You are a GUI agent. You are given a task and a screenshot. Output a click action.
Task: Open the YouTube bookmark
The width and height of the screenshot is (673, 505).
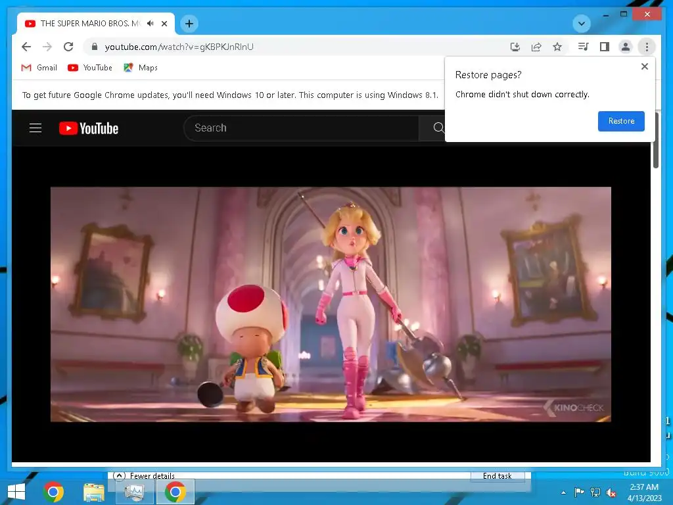pyautogui.click(x=90, y=68)
